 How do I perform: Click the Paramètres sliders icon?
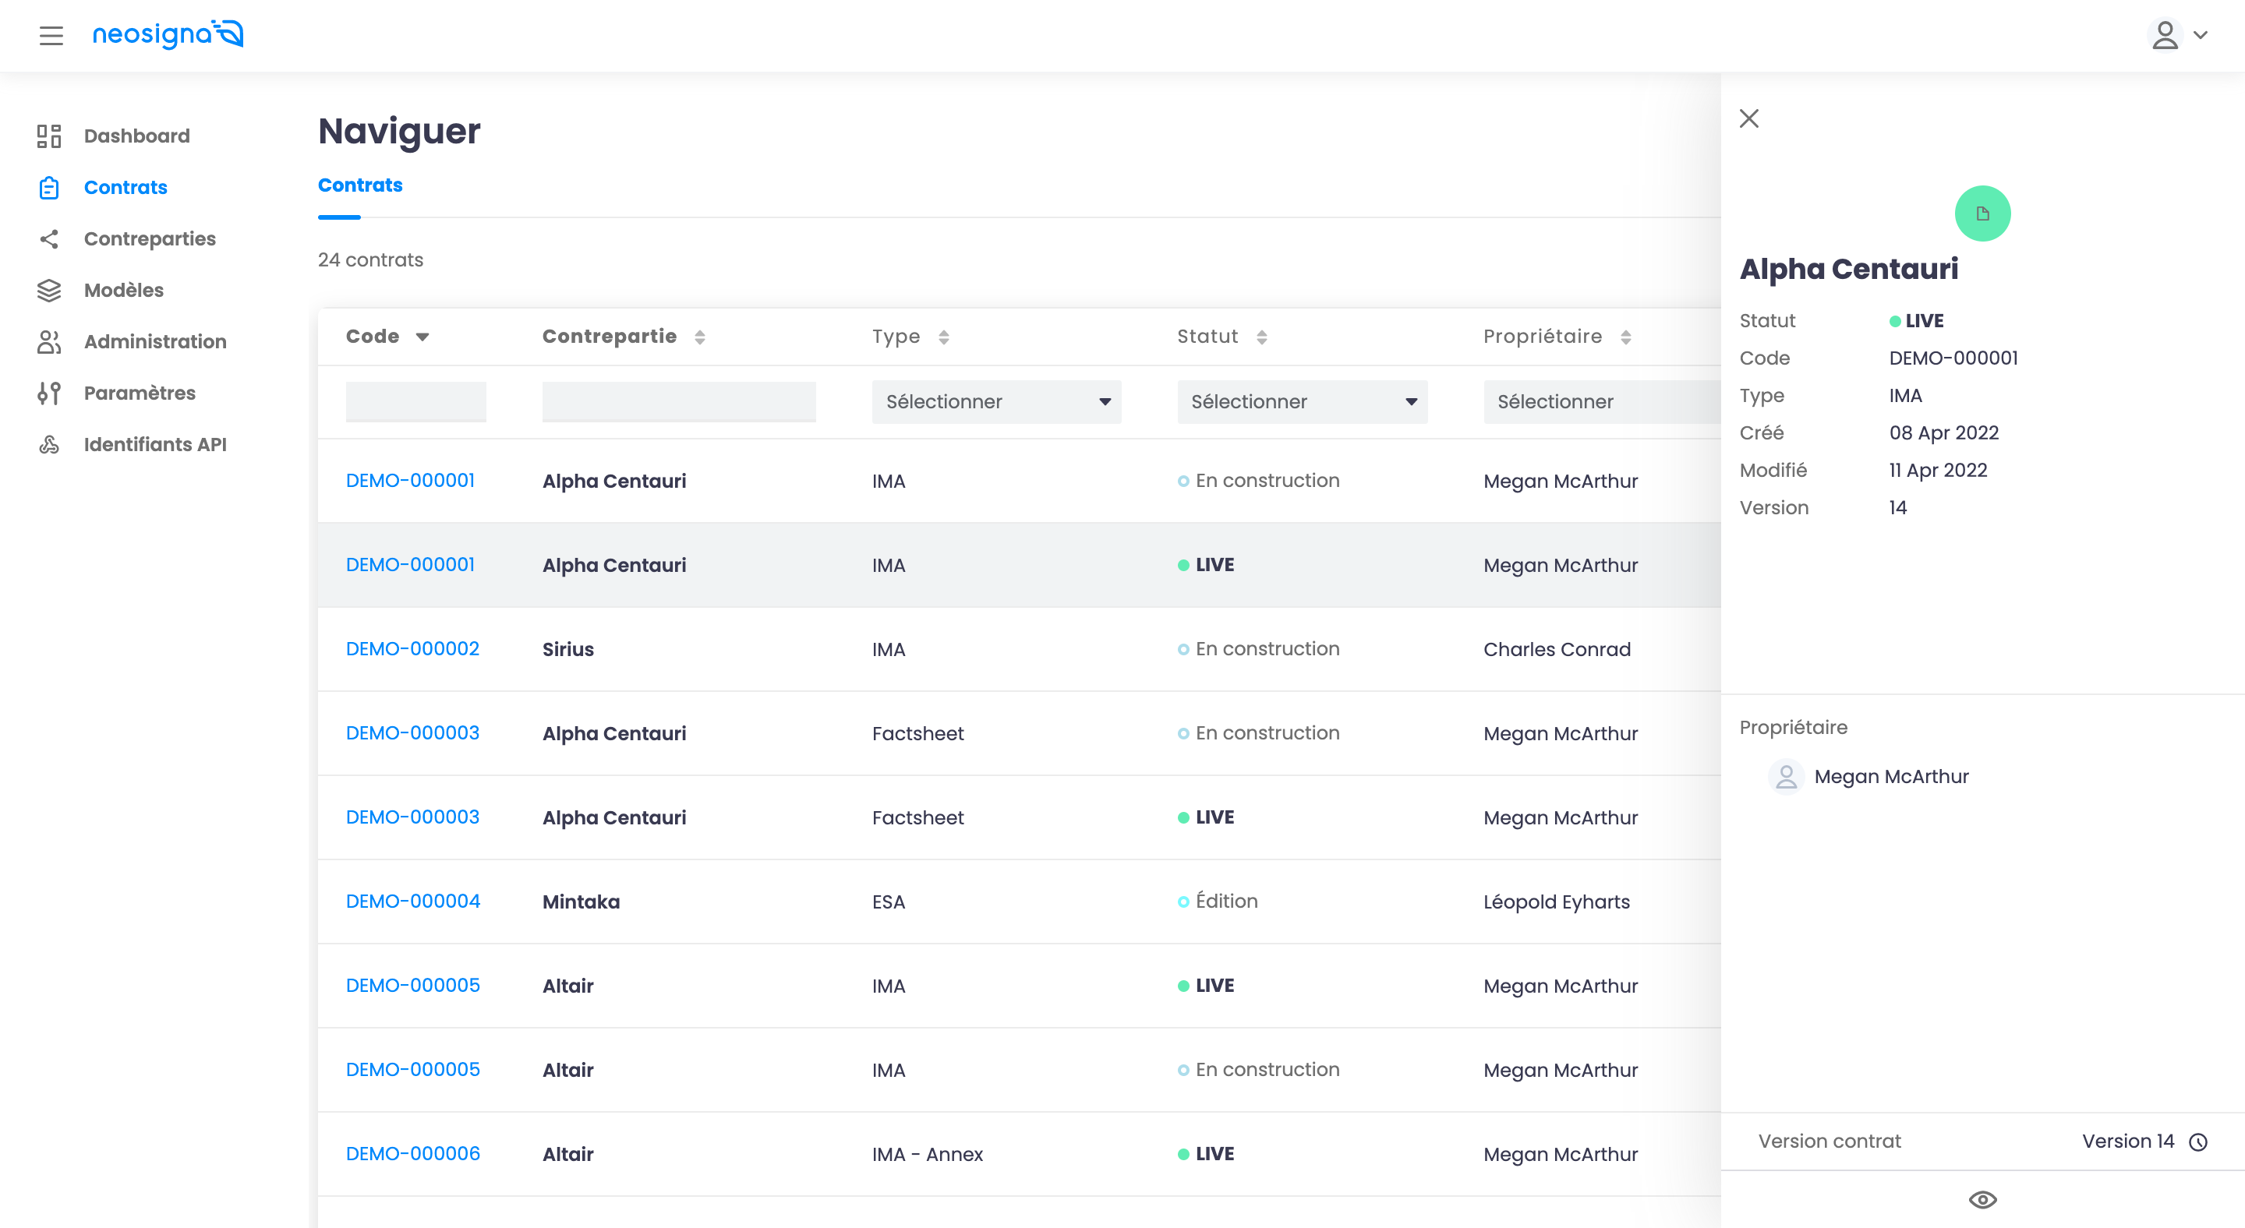click(x=49, y=393)
